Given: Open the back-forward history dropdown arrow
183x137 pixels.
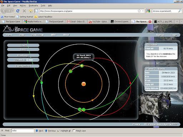Looking at the screenshot, I should tap(13, 11).
